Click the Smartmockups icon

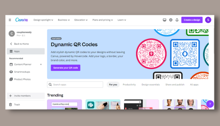(11, 72)
